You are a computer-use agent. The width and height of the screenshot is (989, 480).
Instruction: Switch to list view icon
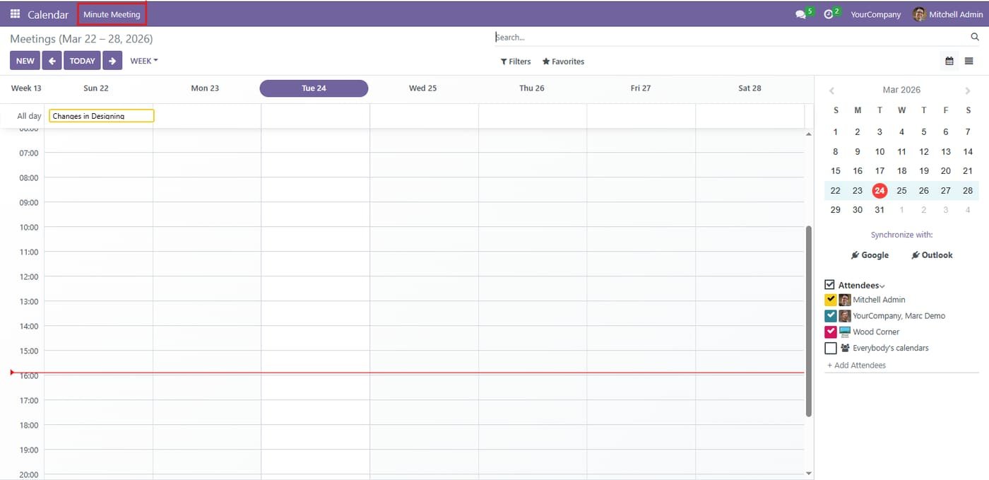point(969,62)
